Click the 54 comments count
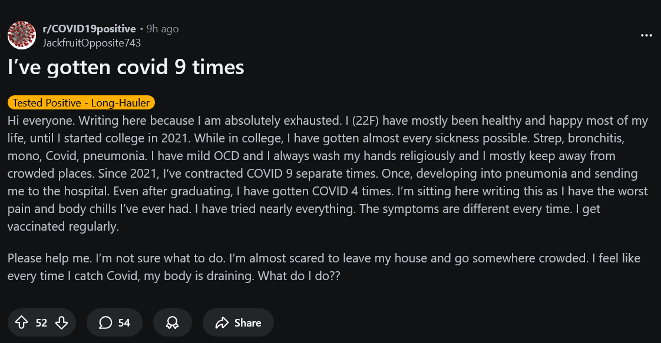The image size is (661, 343). pyautogui.click(x=124, y=322)
